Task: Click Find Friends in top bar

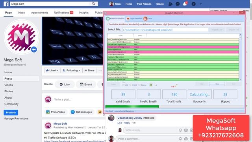Action: click(x=144, y=4)
